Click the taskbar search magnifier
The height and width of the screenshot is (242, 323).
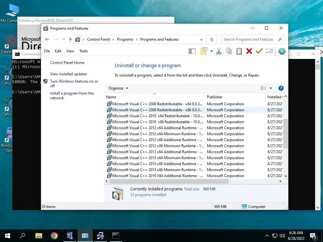coord(23,236)
